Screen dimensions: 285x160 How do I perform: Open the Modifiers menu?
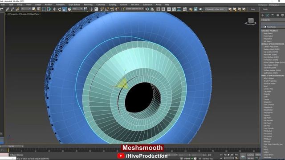tap(49, 5)
